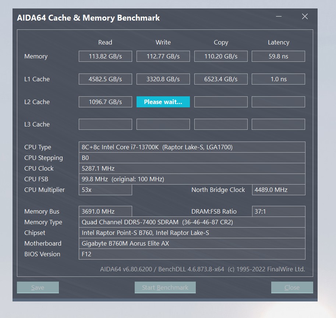This screenshot has height=318, width=336.
Task: Select Memory read value 113.82 GB/s
Action: [105, 56]
